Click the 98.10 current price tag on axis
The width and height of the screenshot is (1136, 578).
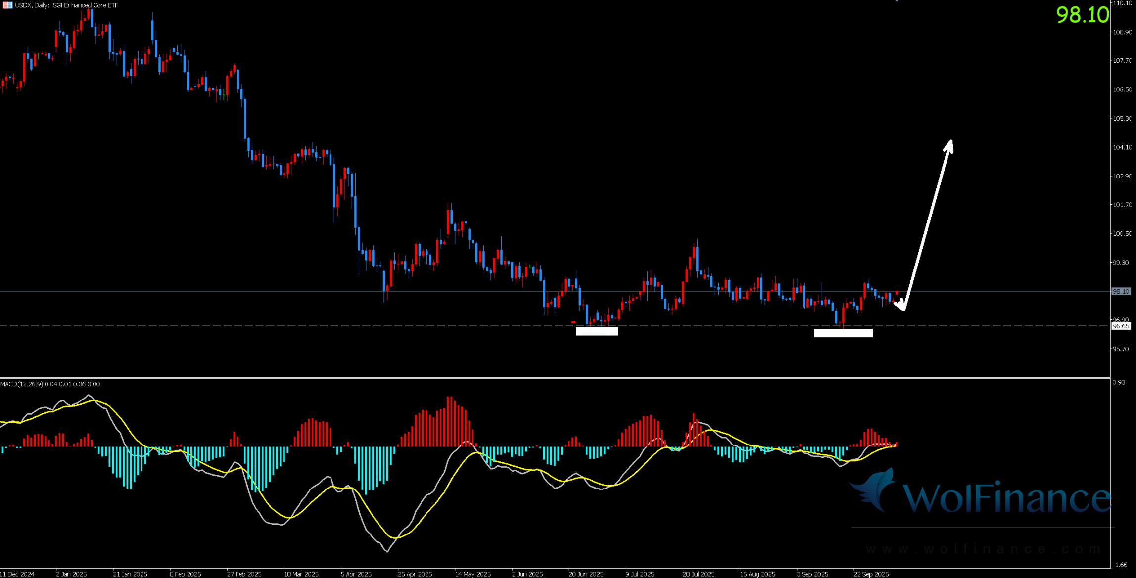[x=1121, y=292]
